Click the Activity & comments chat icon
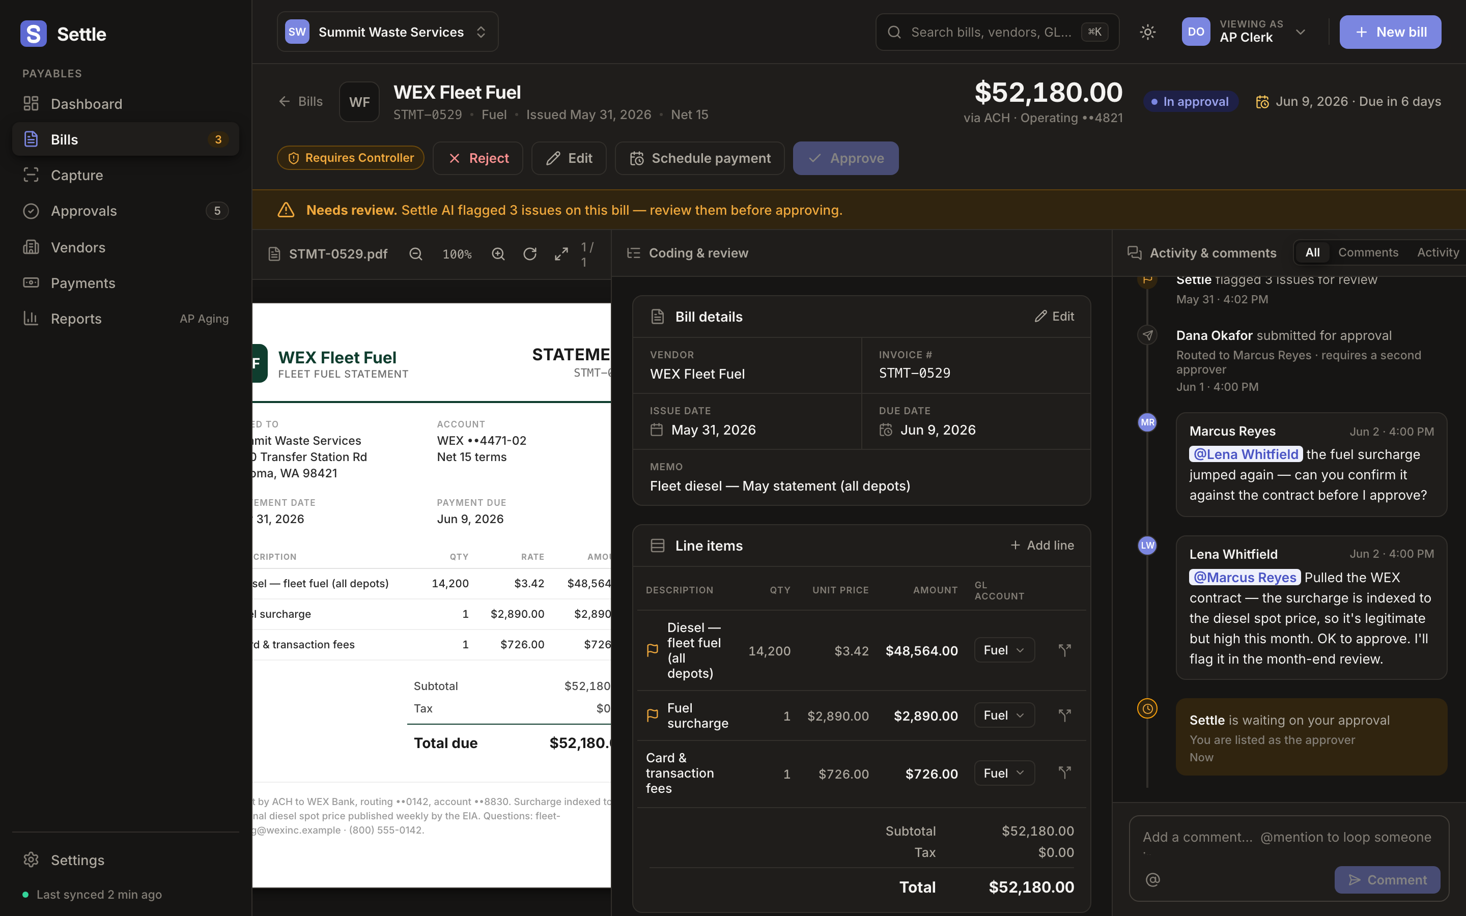This screenshot has width=1466, height=916. tap(1135, 253)
